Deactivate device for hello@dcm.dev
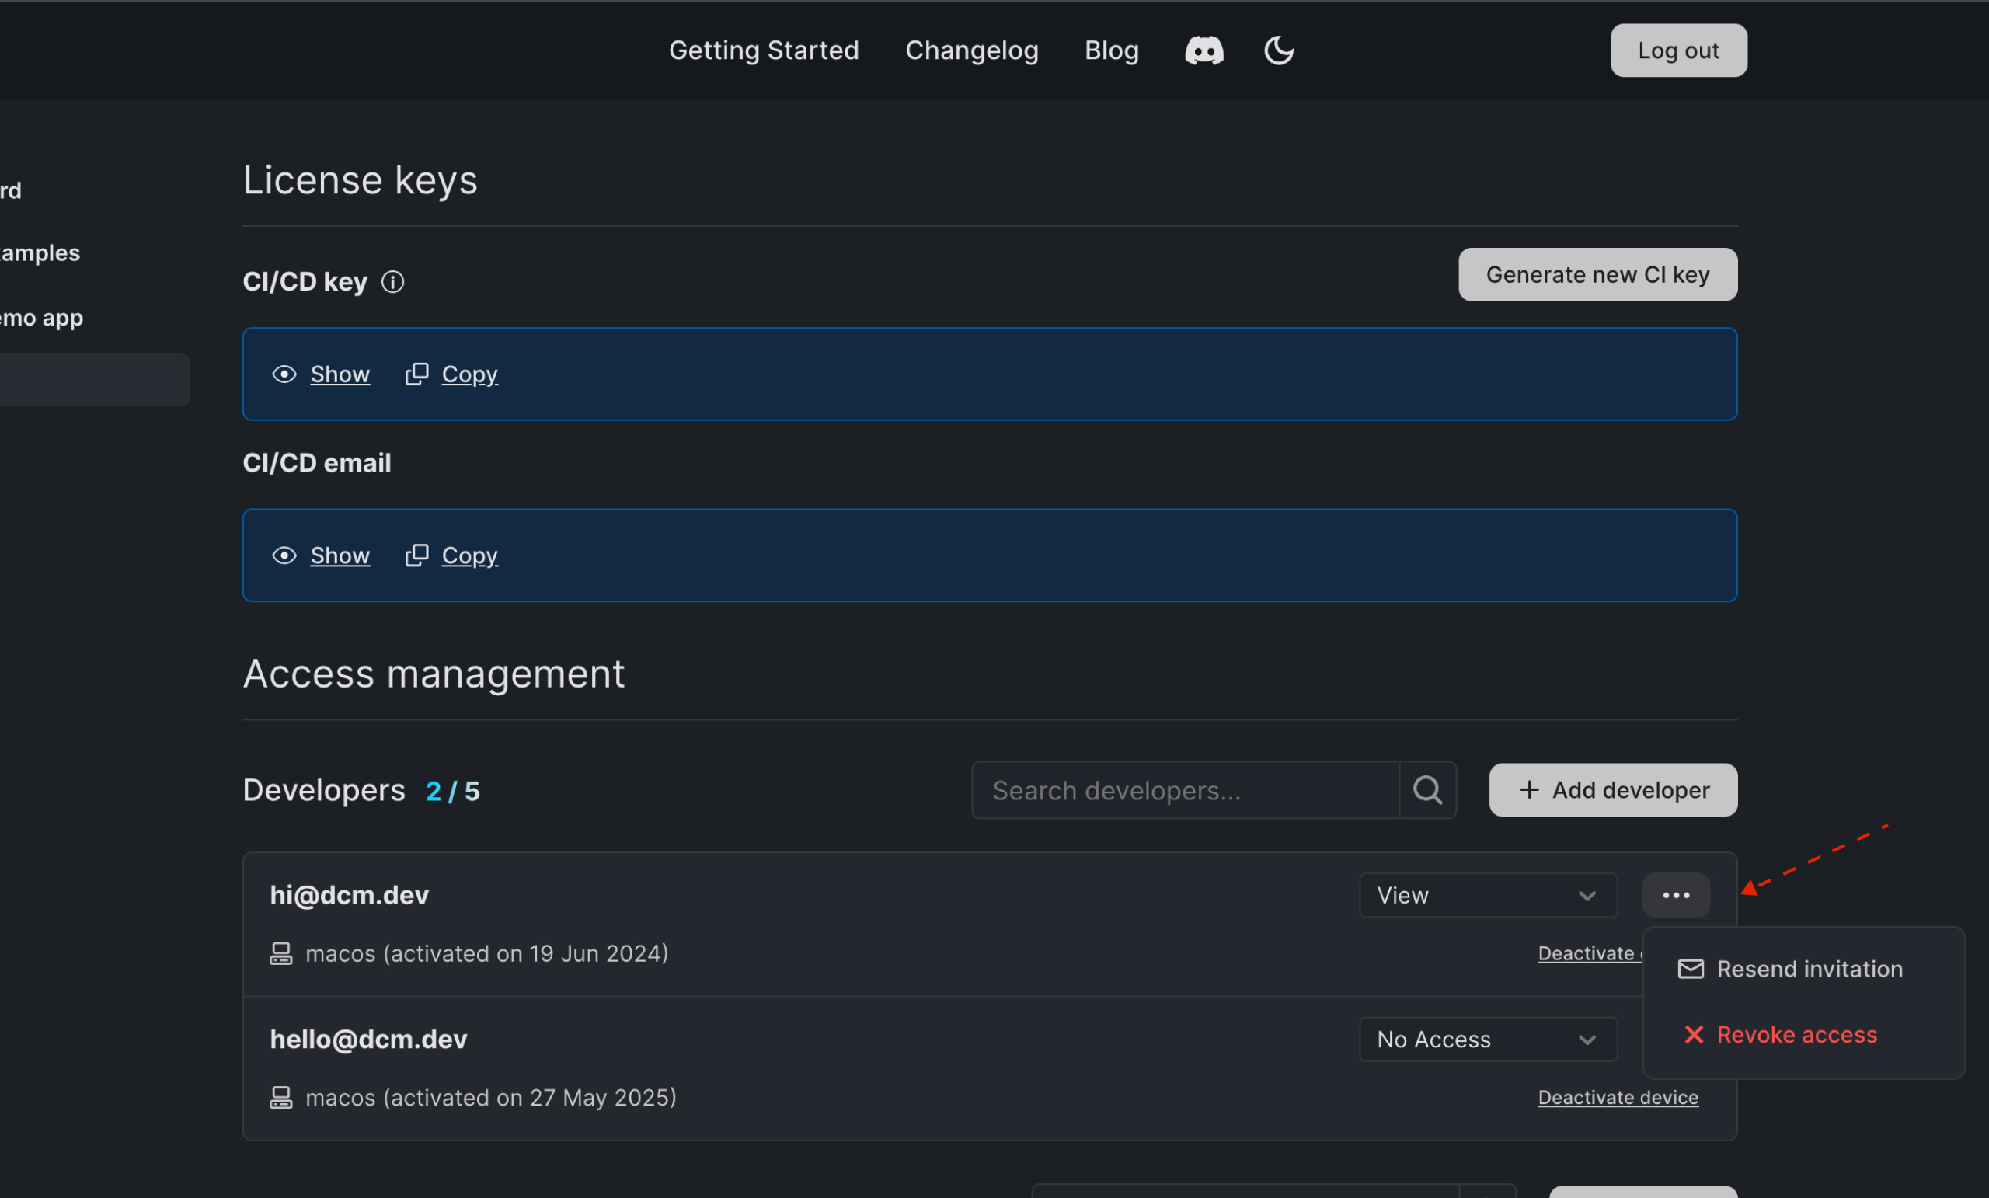This screenshot has height=1198, width=1989. (x=1618, y=1098)
